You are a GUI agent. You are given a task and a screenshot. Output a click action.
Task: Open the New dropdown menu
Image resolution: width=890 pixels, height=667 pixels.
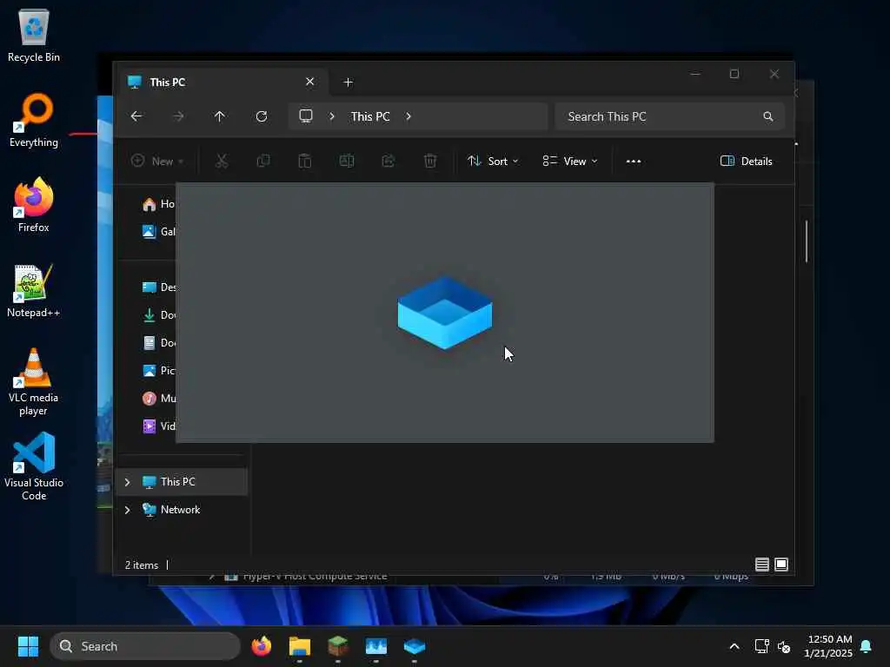click(157, 161)
